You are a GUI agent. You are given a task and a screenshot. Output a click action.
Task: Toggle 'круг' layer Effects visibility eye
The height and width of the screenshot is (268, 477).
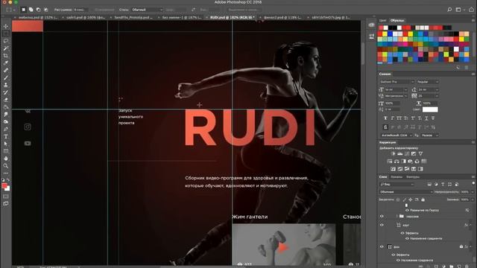pos(402,233)
